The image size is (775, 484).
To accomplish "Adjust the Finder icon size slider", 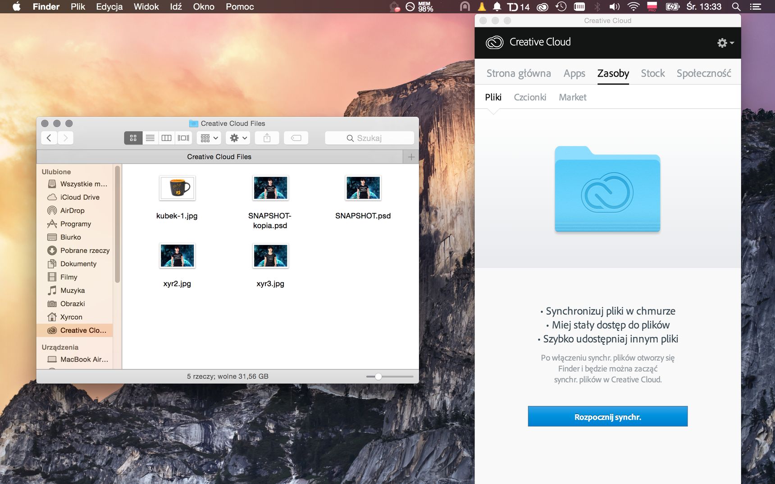I will (x=378, y=376).
